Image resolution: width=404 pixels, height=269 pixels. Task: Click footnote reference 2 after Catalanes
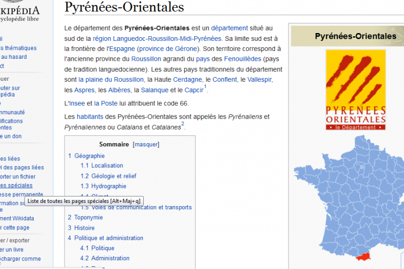[x=183, y=125]
